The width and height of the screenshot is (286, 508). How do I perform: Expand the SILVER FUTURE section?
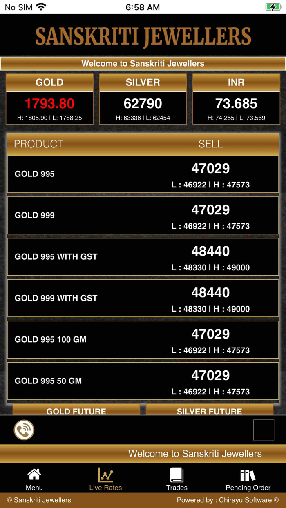(209, 412)
